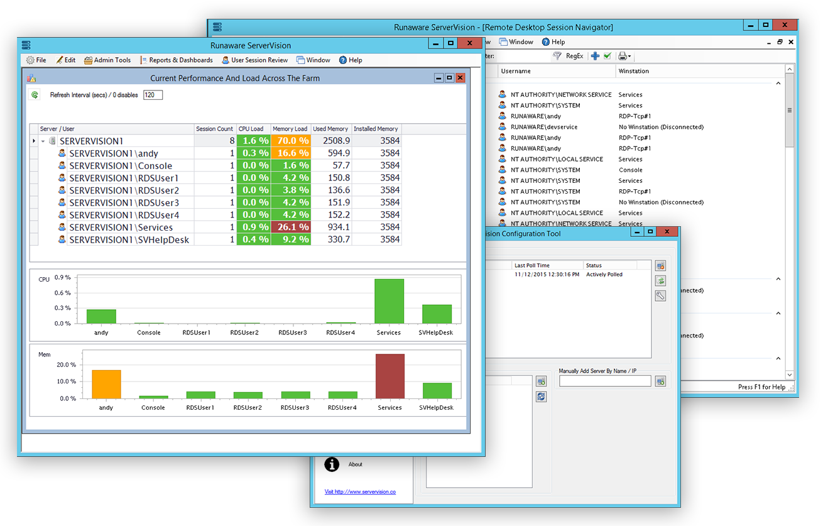Open the Help menu in Session Navigator
Screen dimensions: 833x526
553,42
